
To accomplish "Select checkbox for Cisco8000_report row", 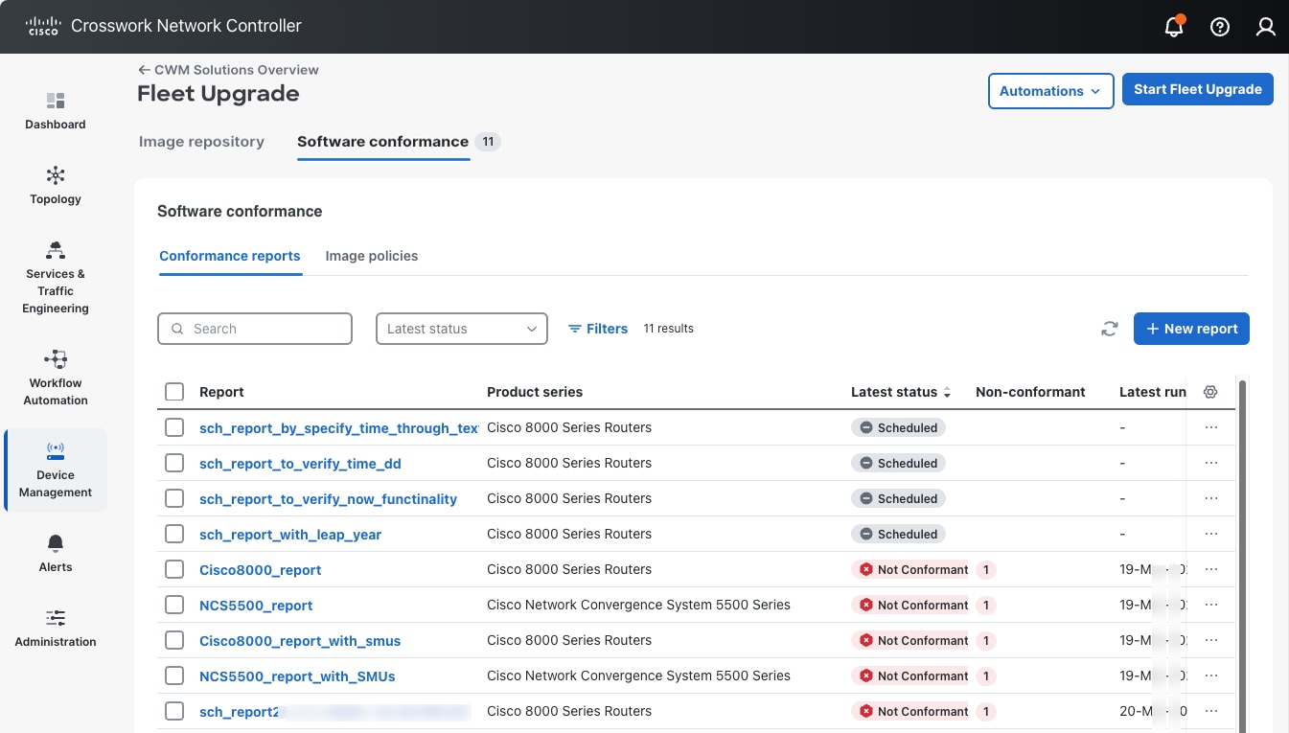I will click(174, 569).
